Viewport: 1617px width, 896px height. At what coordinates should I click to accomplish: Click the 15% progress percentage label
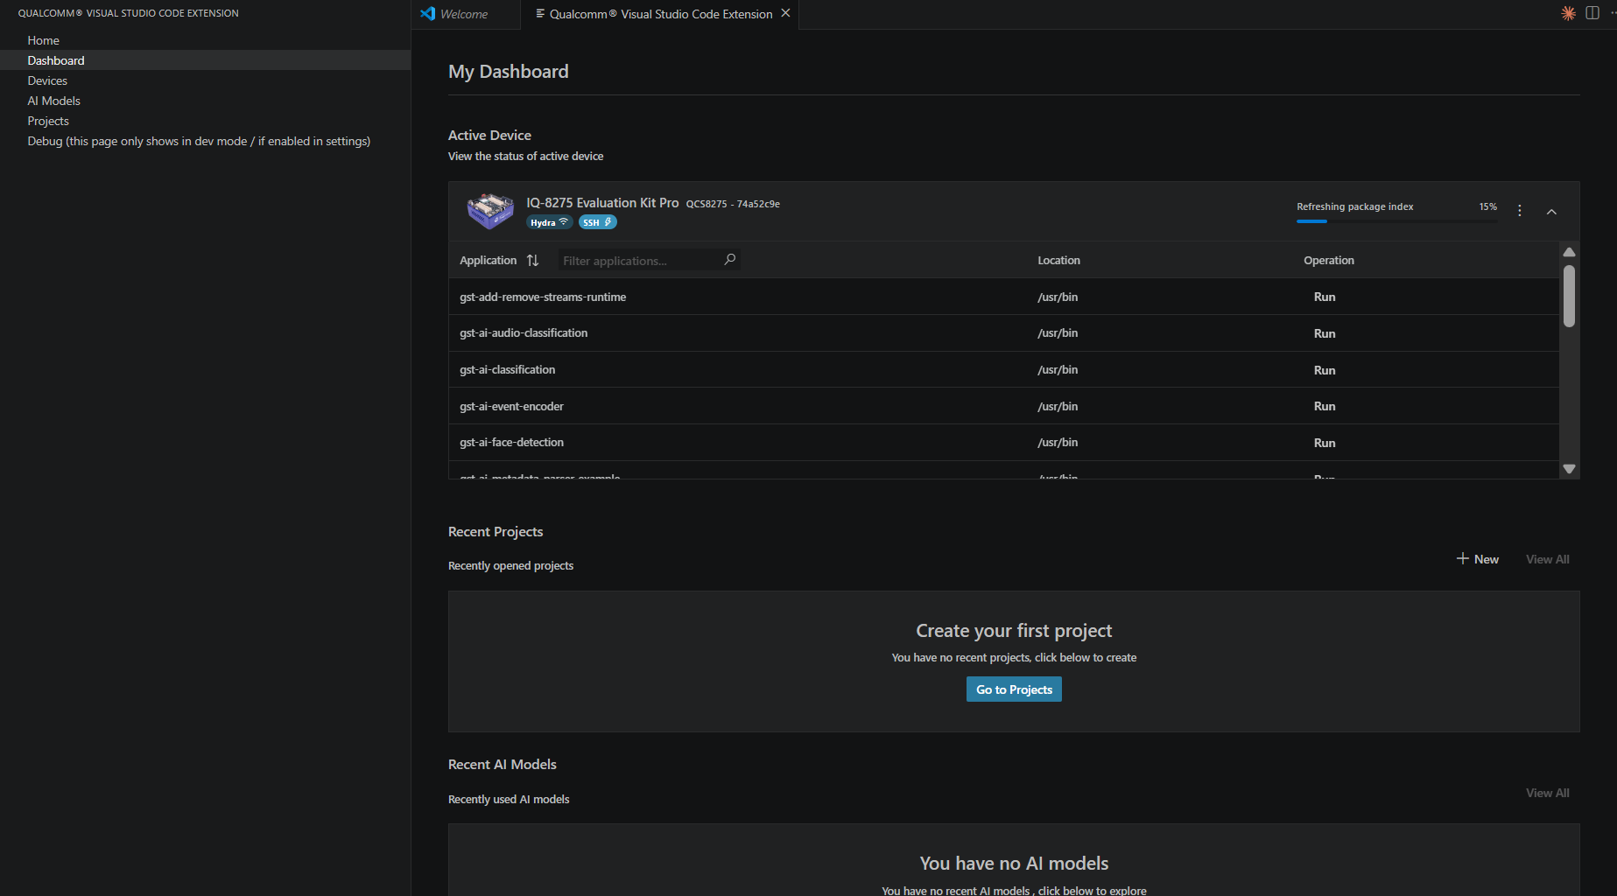point(1487,206)
